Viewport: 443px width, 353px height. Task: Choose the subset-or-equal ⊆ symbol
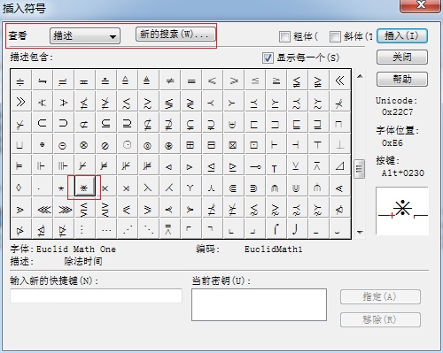click(x=105, y=123)
